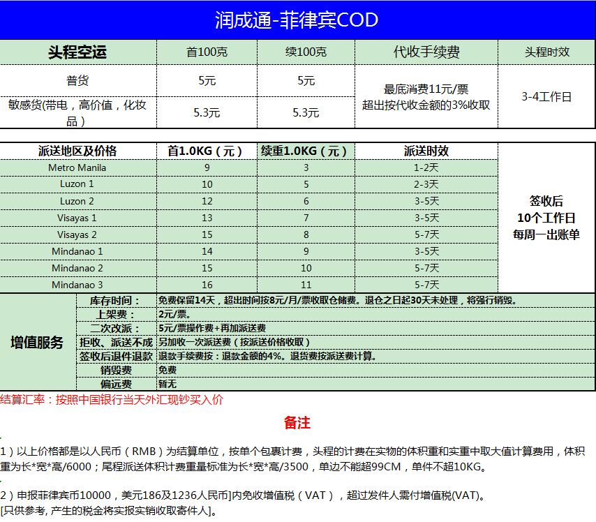Click Metro Manila first-kg price 9
Viewport: 596px width, 522px height.
pos(207,167)
